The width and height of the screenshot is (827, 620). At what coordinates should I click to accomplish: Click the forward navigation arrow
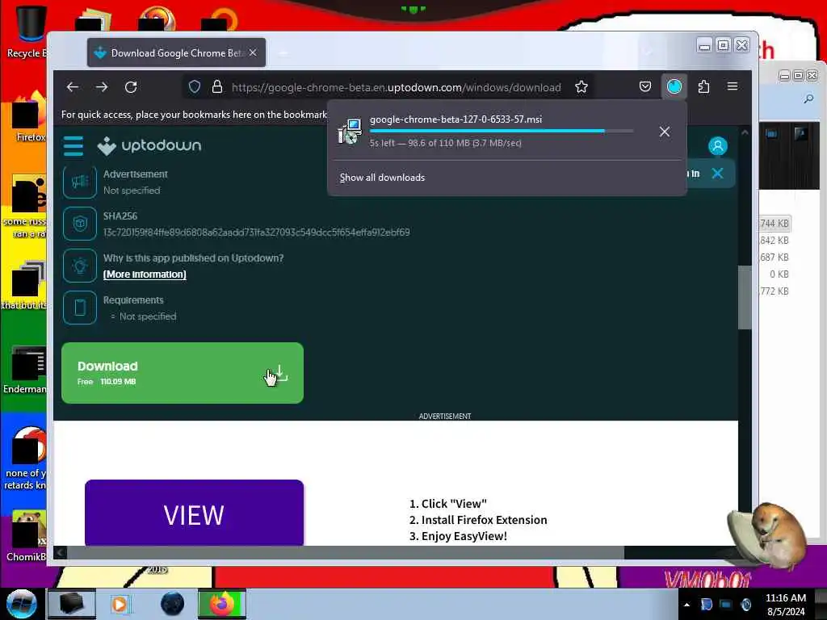coord(102,87)
